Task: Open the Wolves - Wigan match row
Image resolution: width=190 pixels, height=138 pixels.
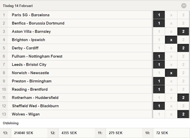Action: pos(76,114)
